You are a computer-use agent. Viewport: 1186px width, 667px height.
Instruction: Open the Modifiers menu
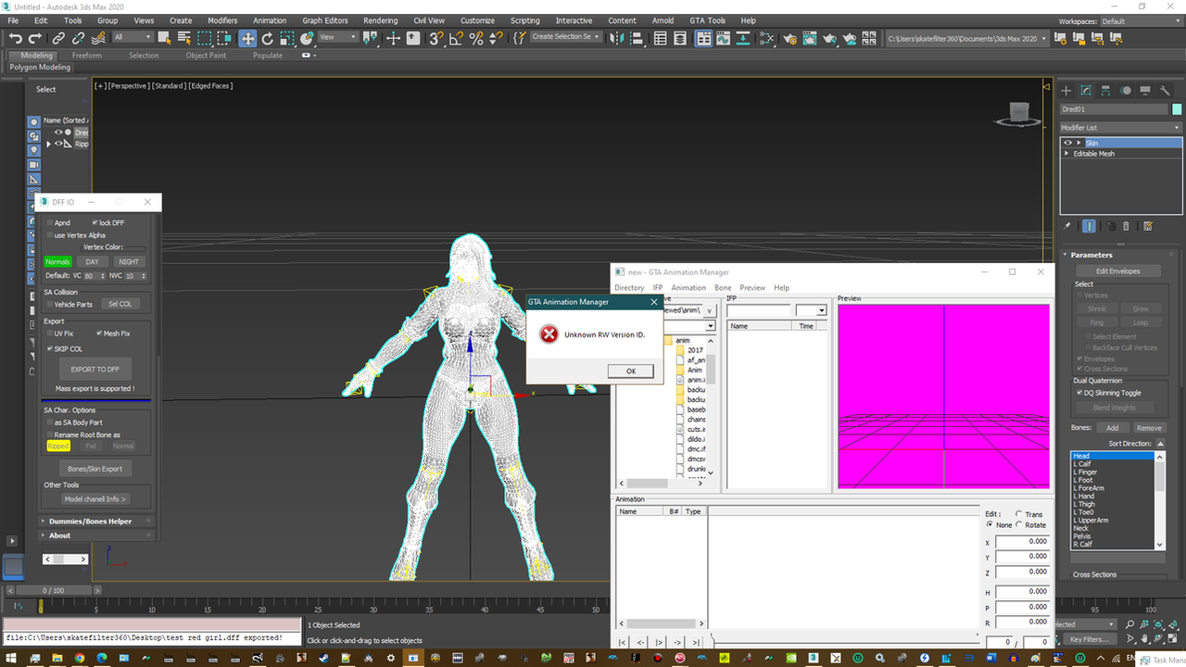pos(222,20)
